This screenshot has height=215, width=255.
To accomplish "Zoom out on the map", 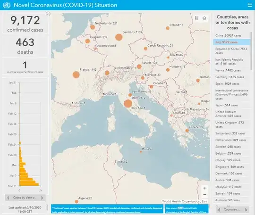I will click(205, 194).
